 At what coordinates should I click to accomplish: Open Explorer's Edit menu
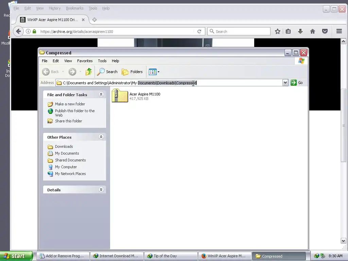click(56, 61)
